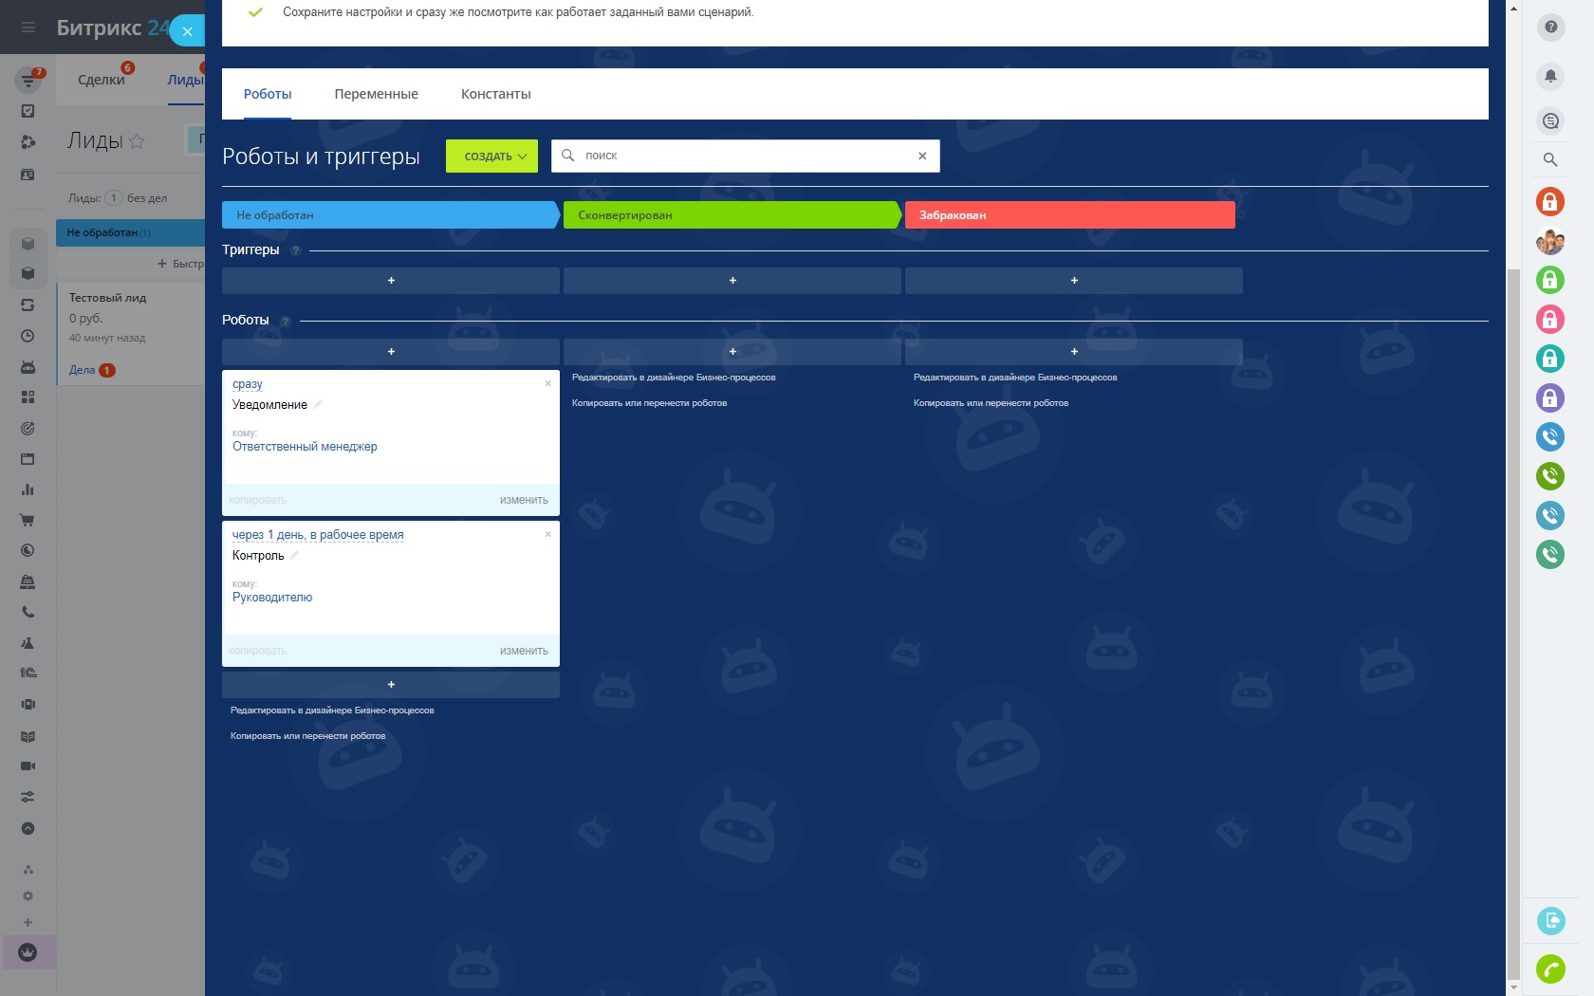The height and width of the screenshot is (996, 1594).
Task: Open the flask icon in left sidebar
Action: [x=28, y=642]
